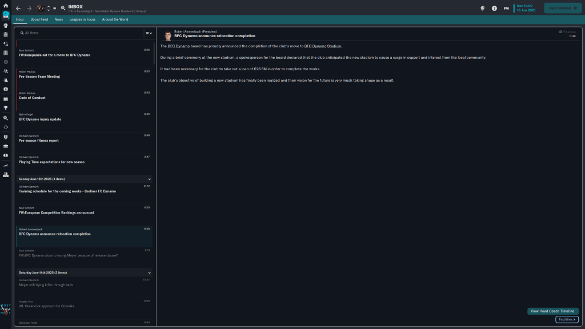Switch to the Social Feed tab
Screen dimensions: 585x329
point(39,19)
